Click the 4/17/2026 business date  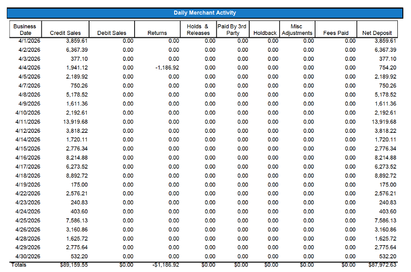(x=28, y=166)
